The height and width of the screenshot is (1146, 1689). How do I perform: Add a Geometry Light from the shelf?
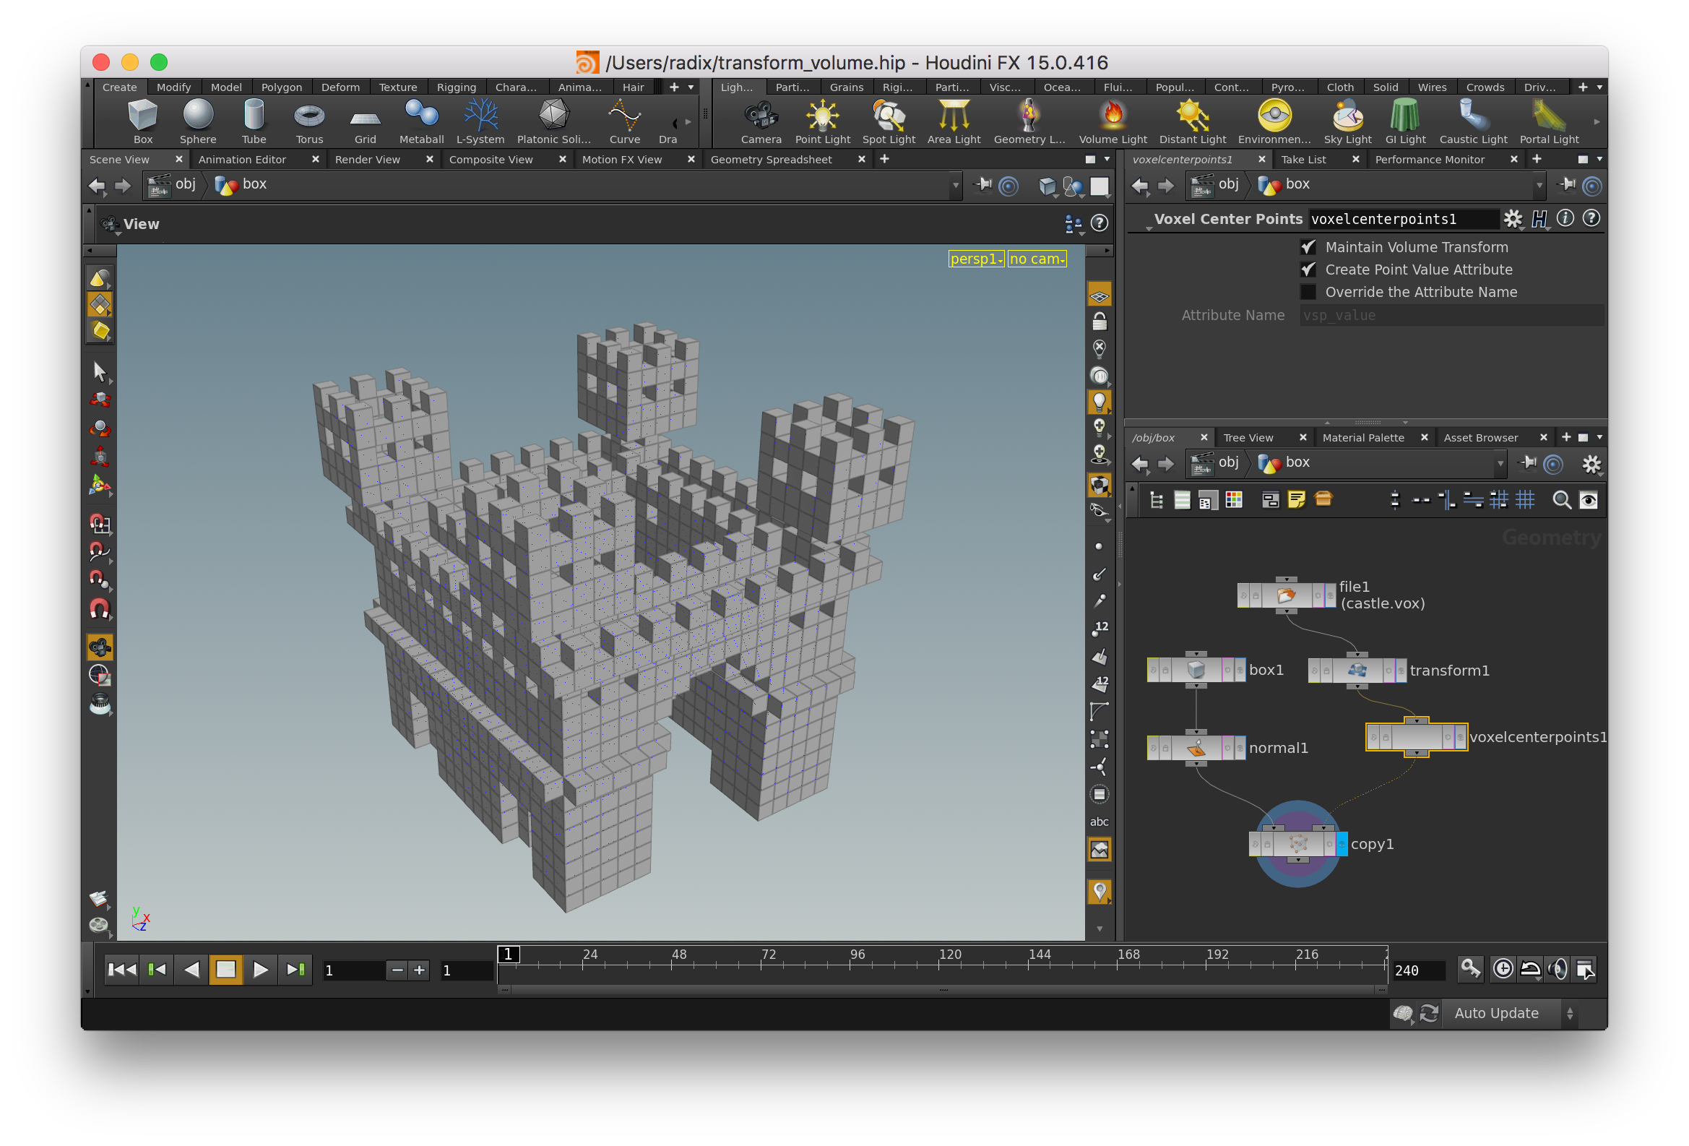(1029, 121)
